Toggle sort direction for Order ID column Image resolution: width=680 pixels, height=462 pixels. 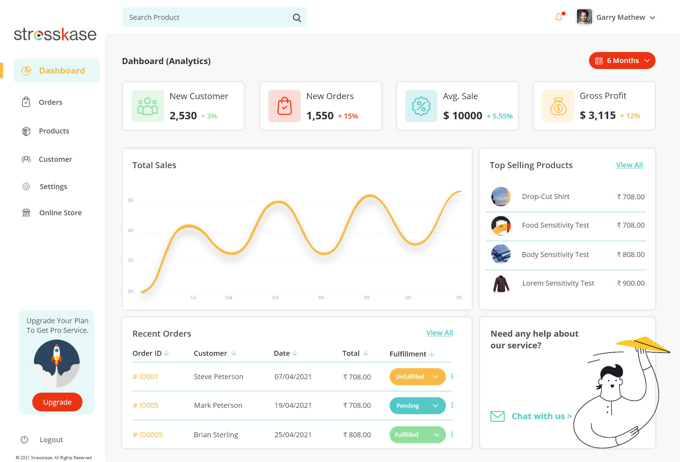point(167,353)
